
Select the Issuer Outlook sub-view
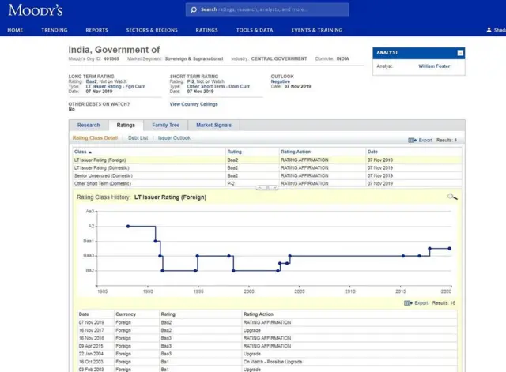[x=174, y=137]
